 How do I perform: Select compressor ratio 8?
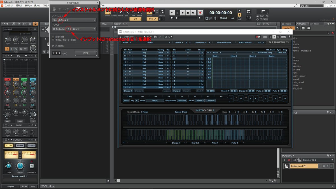click(x=12, y=49)
